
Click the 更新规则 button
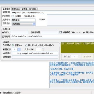(x=87, y=57)
